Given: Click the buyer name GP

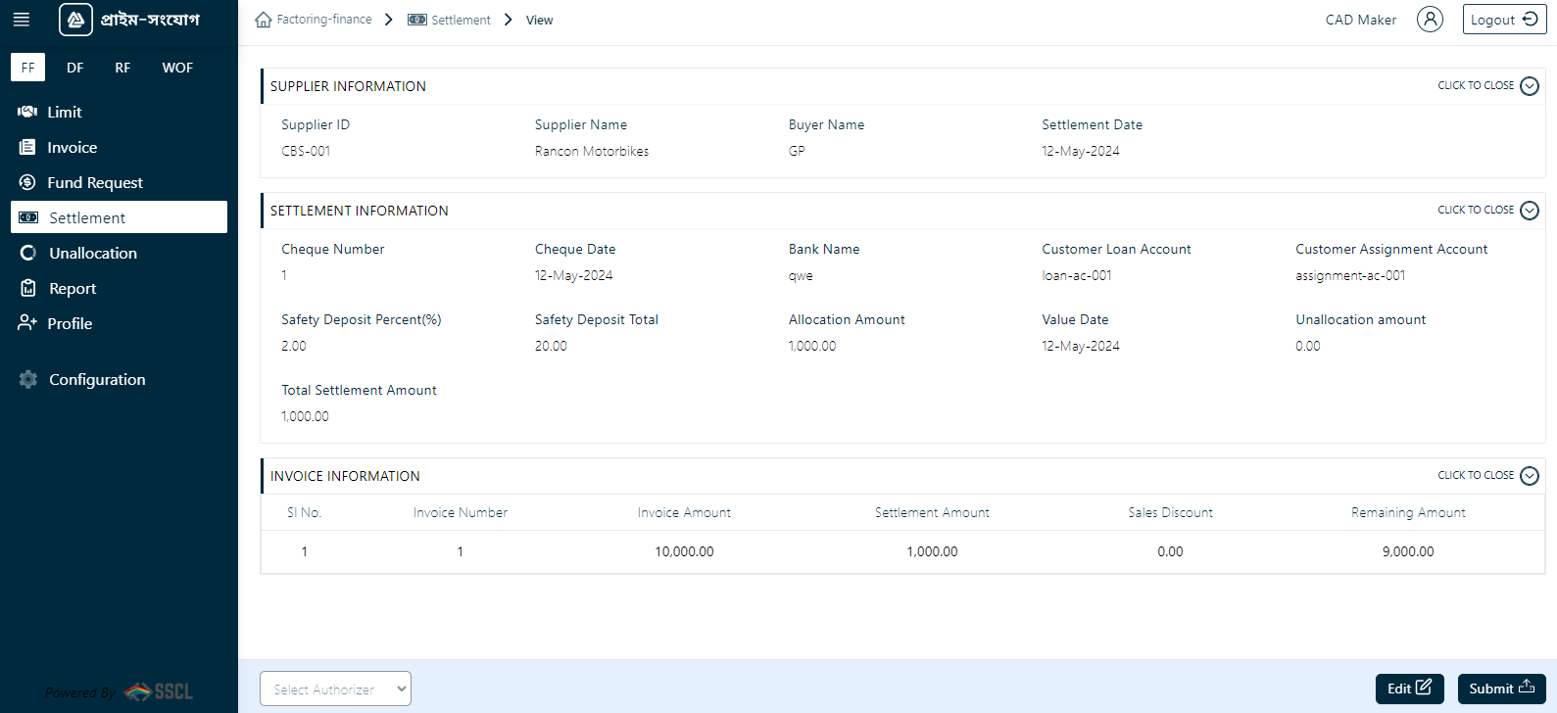Looking at the screenshot, I should 797,151.
